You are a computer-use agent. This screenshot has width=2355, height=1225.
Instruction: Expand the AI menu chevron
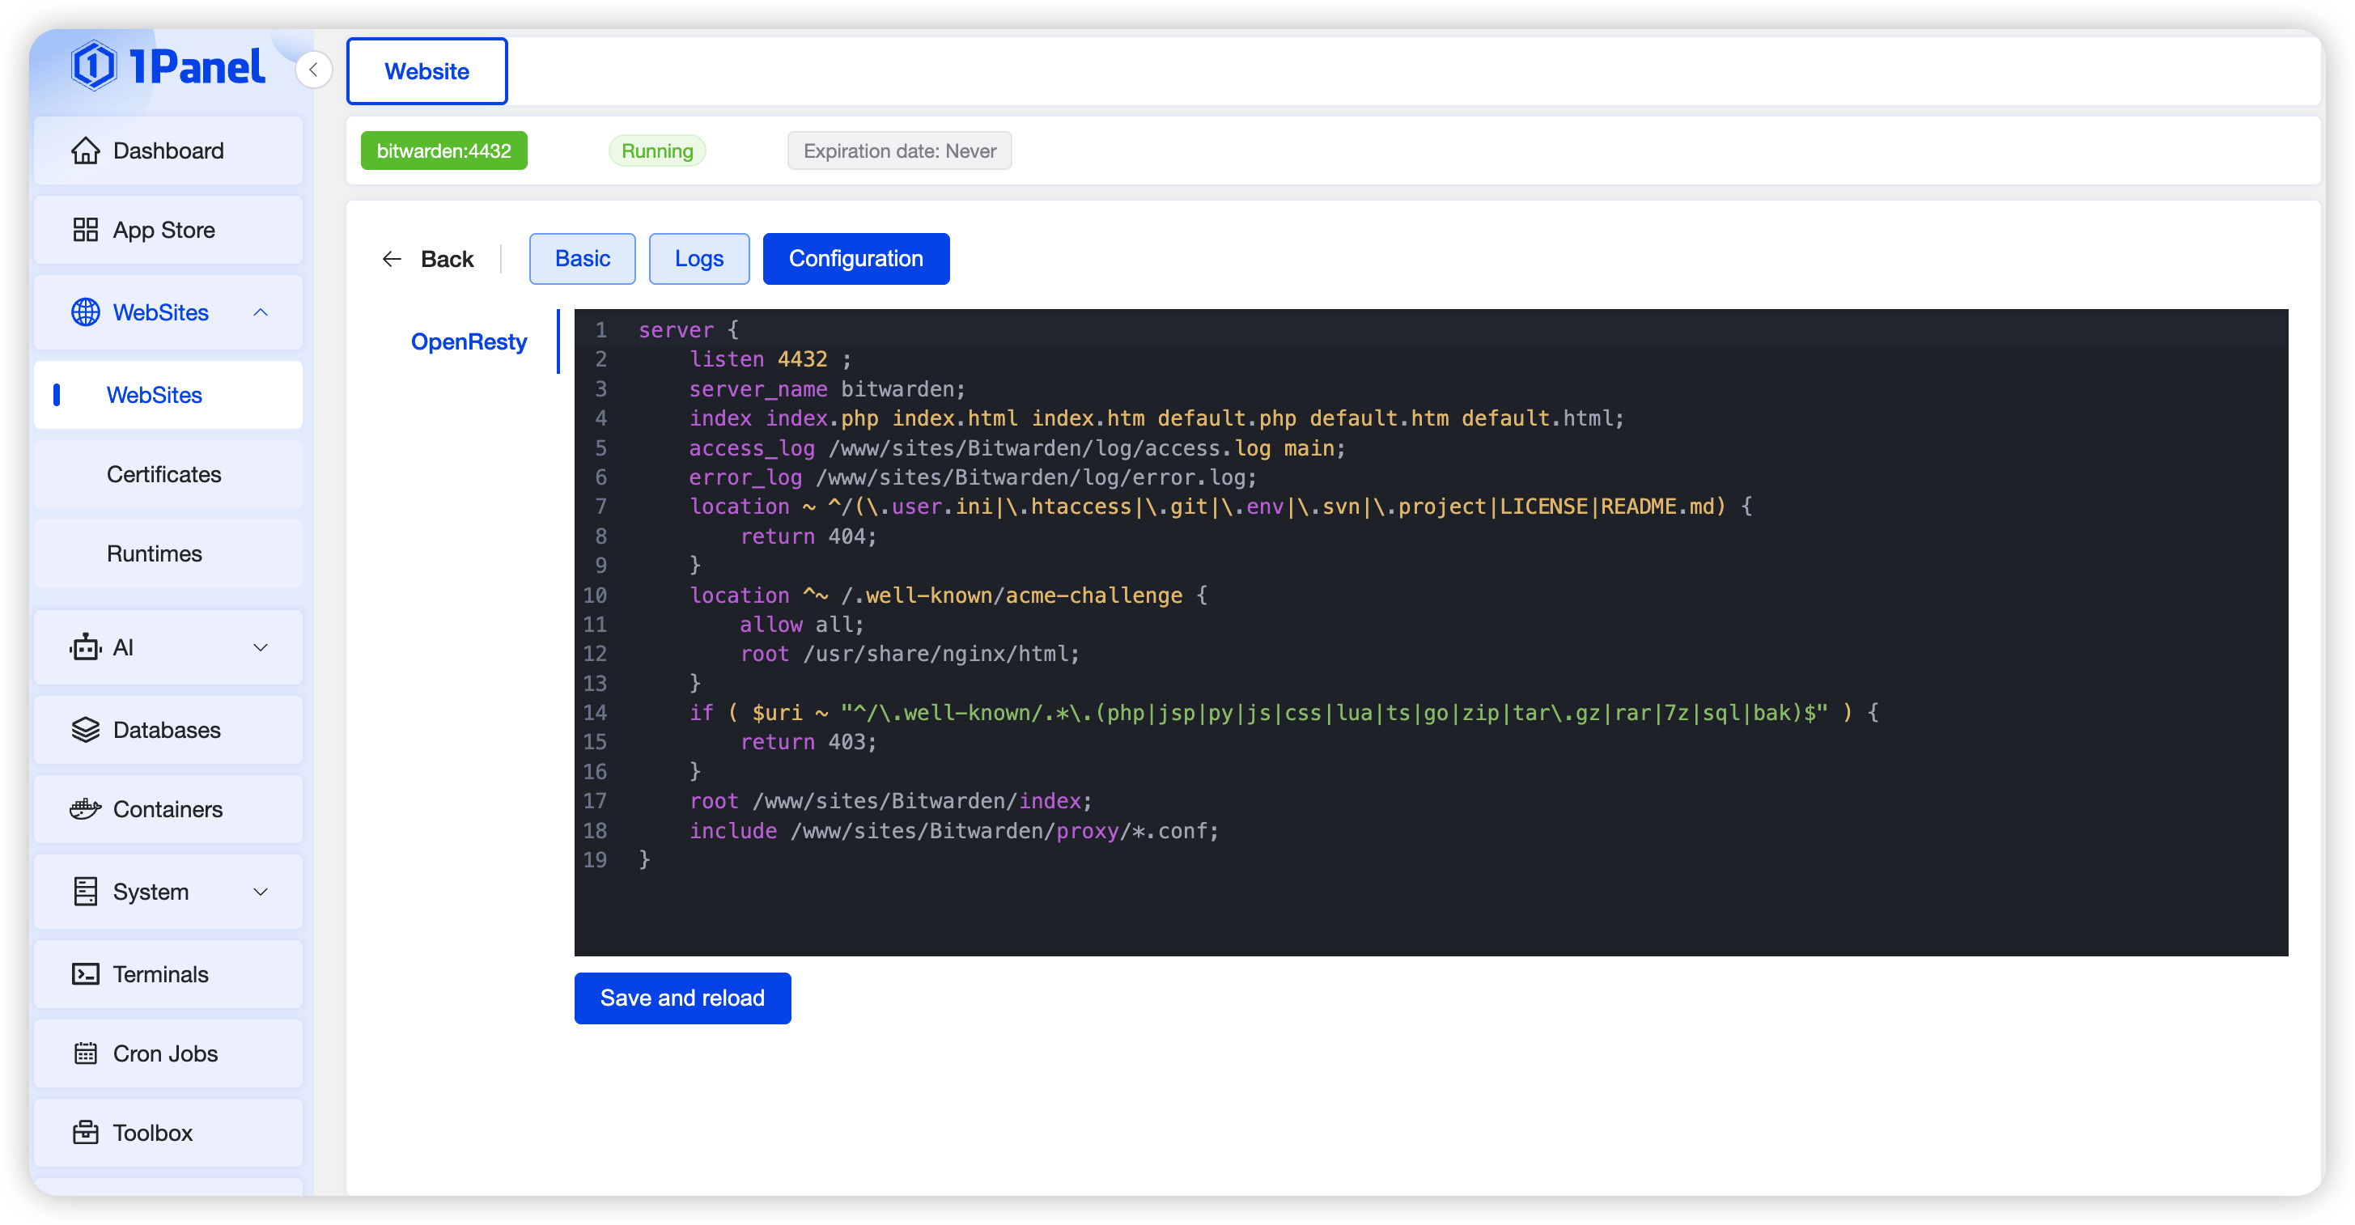coord(261,647)
